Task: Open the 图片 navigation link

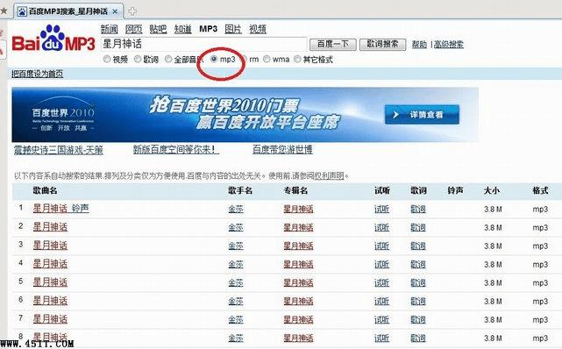Action: [233, 29]
